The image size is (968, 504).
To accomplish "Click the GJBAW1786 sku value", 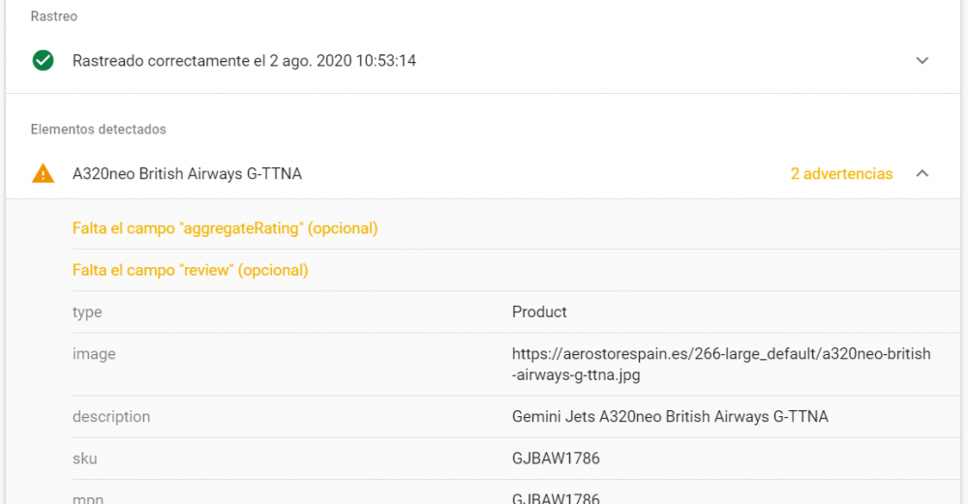I will 556,459.
